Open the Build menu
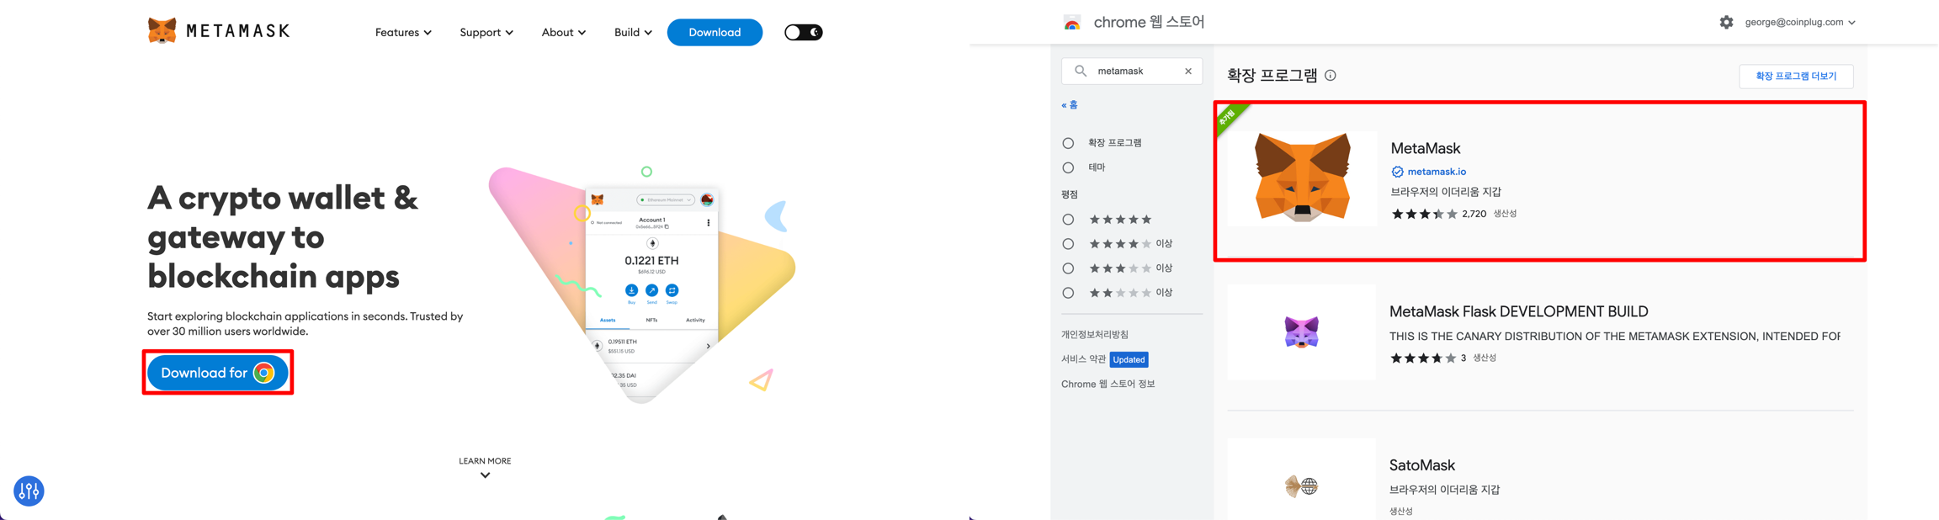This screenshot has height=520, width=1939. point(632,33)
